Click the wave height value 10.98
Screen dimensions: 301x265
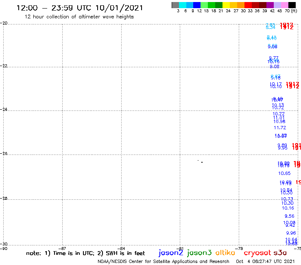[279, 121]
